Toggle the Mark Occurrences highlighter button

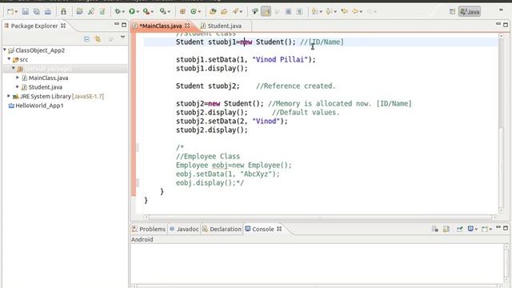266,11
